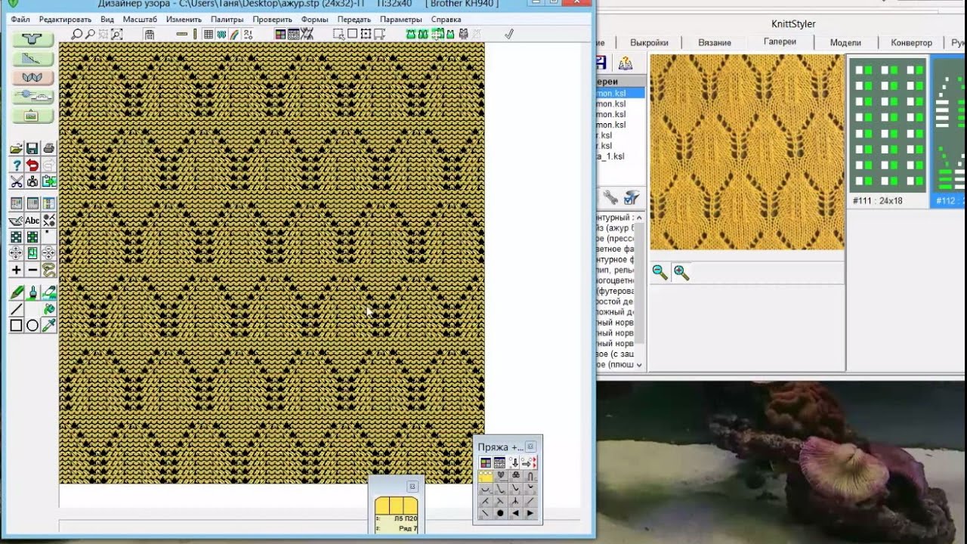
Task: Select the paint brush tool
Action: [x=32, y=293]
